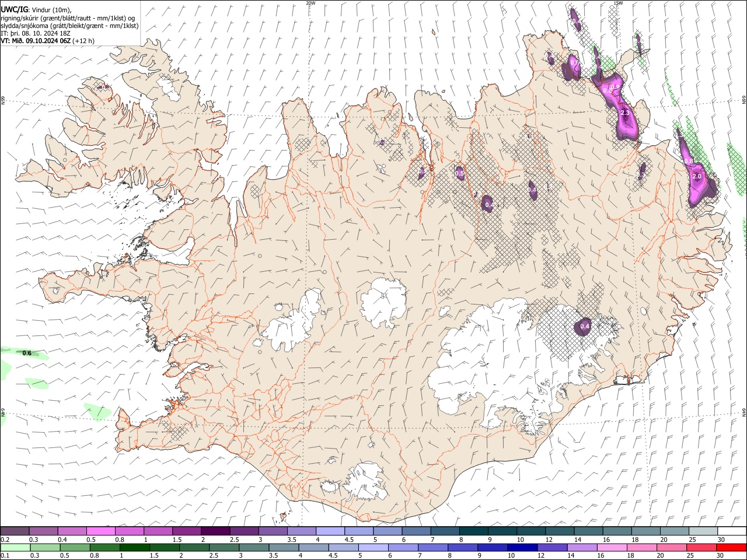Pick the pale green 0.1 rain legend swatch
The image size is (747, 560).
[15, 549]
